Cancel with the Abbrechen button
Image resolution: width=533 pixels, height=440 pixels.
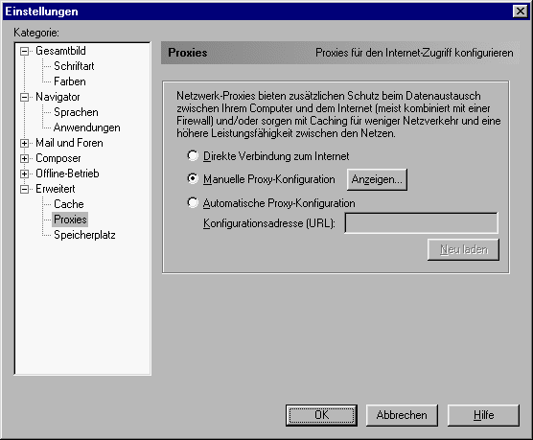coord(402,415)
